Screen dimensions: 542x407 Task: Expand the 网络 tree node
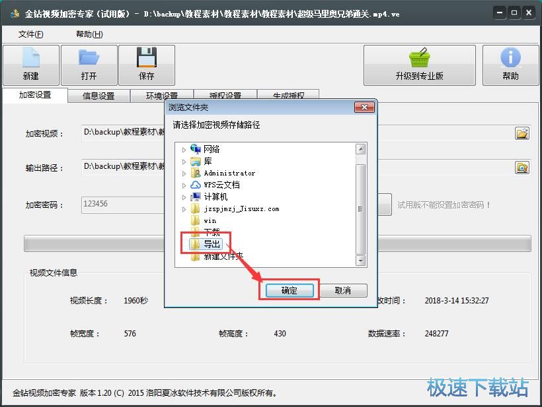(x=184, y=150)
